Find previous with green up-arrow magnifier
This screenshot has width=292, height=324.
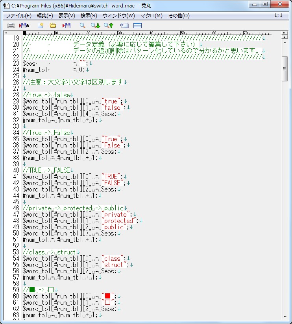pyautogui.click(x=109, y=26)
